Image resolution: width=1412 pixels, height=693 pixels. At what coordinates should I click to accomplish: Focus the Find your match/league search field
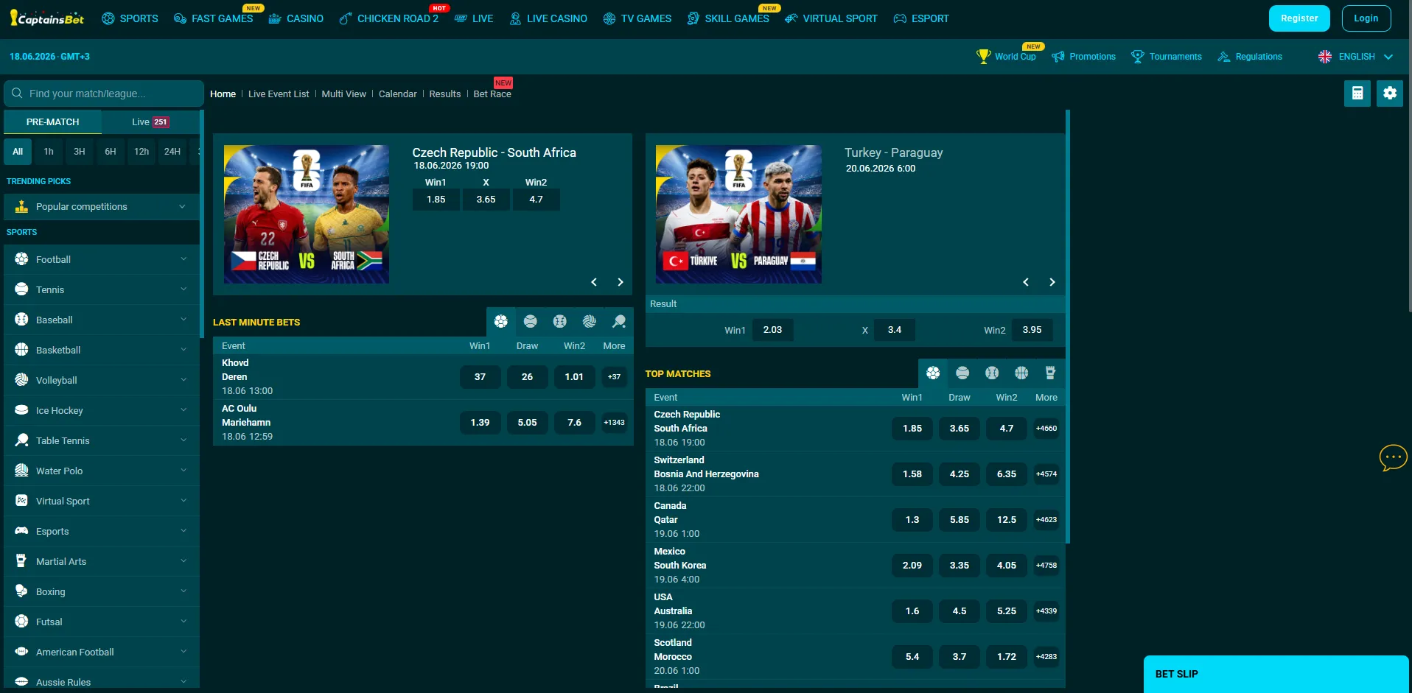coord(104,94)
